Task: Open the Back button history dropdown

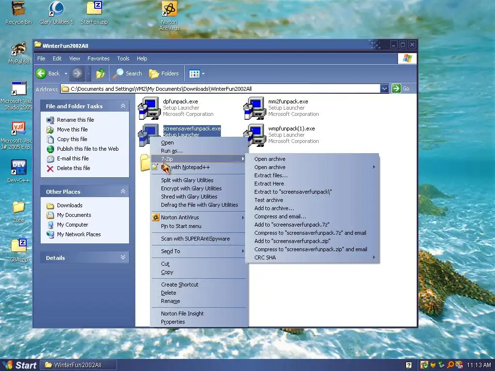Action: 66,73
